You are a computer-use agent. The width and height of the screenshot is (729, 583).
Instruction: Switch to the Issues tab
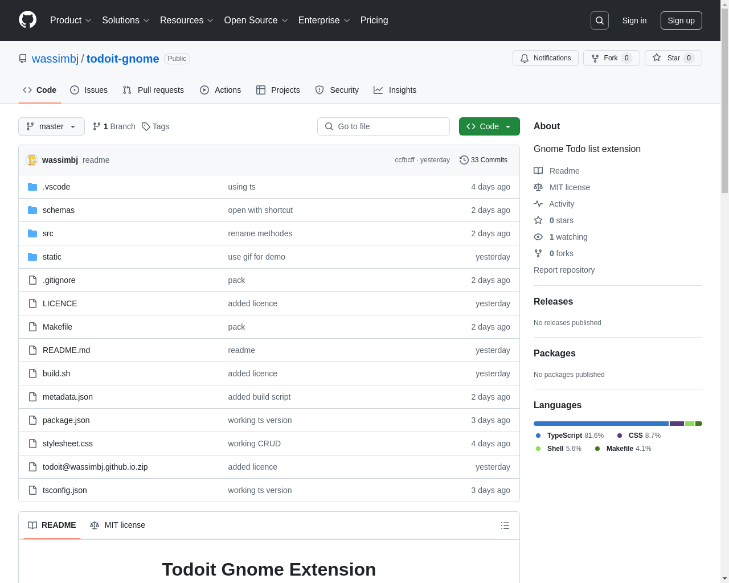89,90
